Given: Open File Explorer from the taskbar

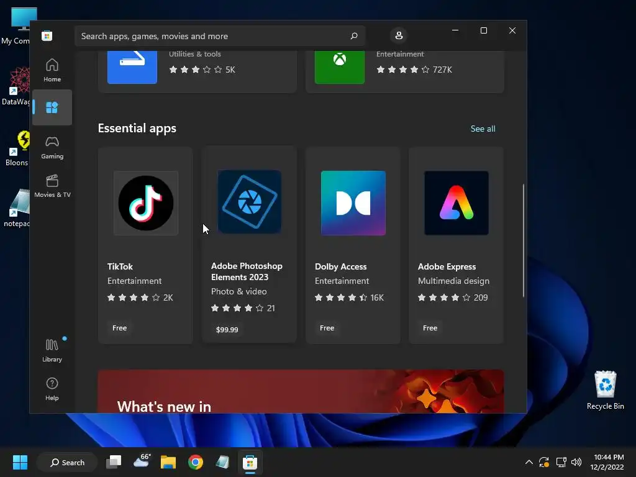Looking at the screenshot, I should (x=168, y=462).
